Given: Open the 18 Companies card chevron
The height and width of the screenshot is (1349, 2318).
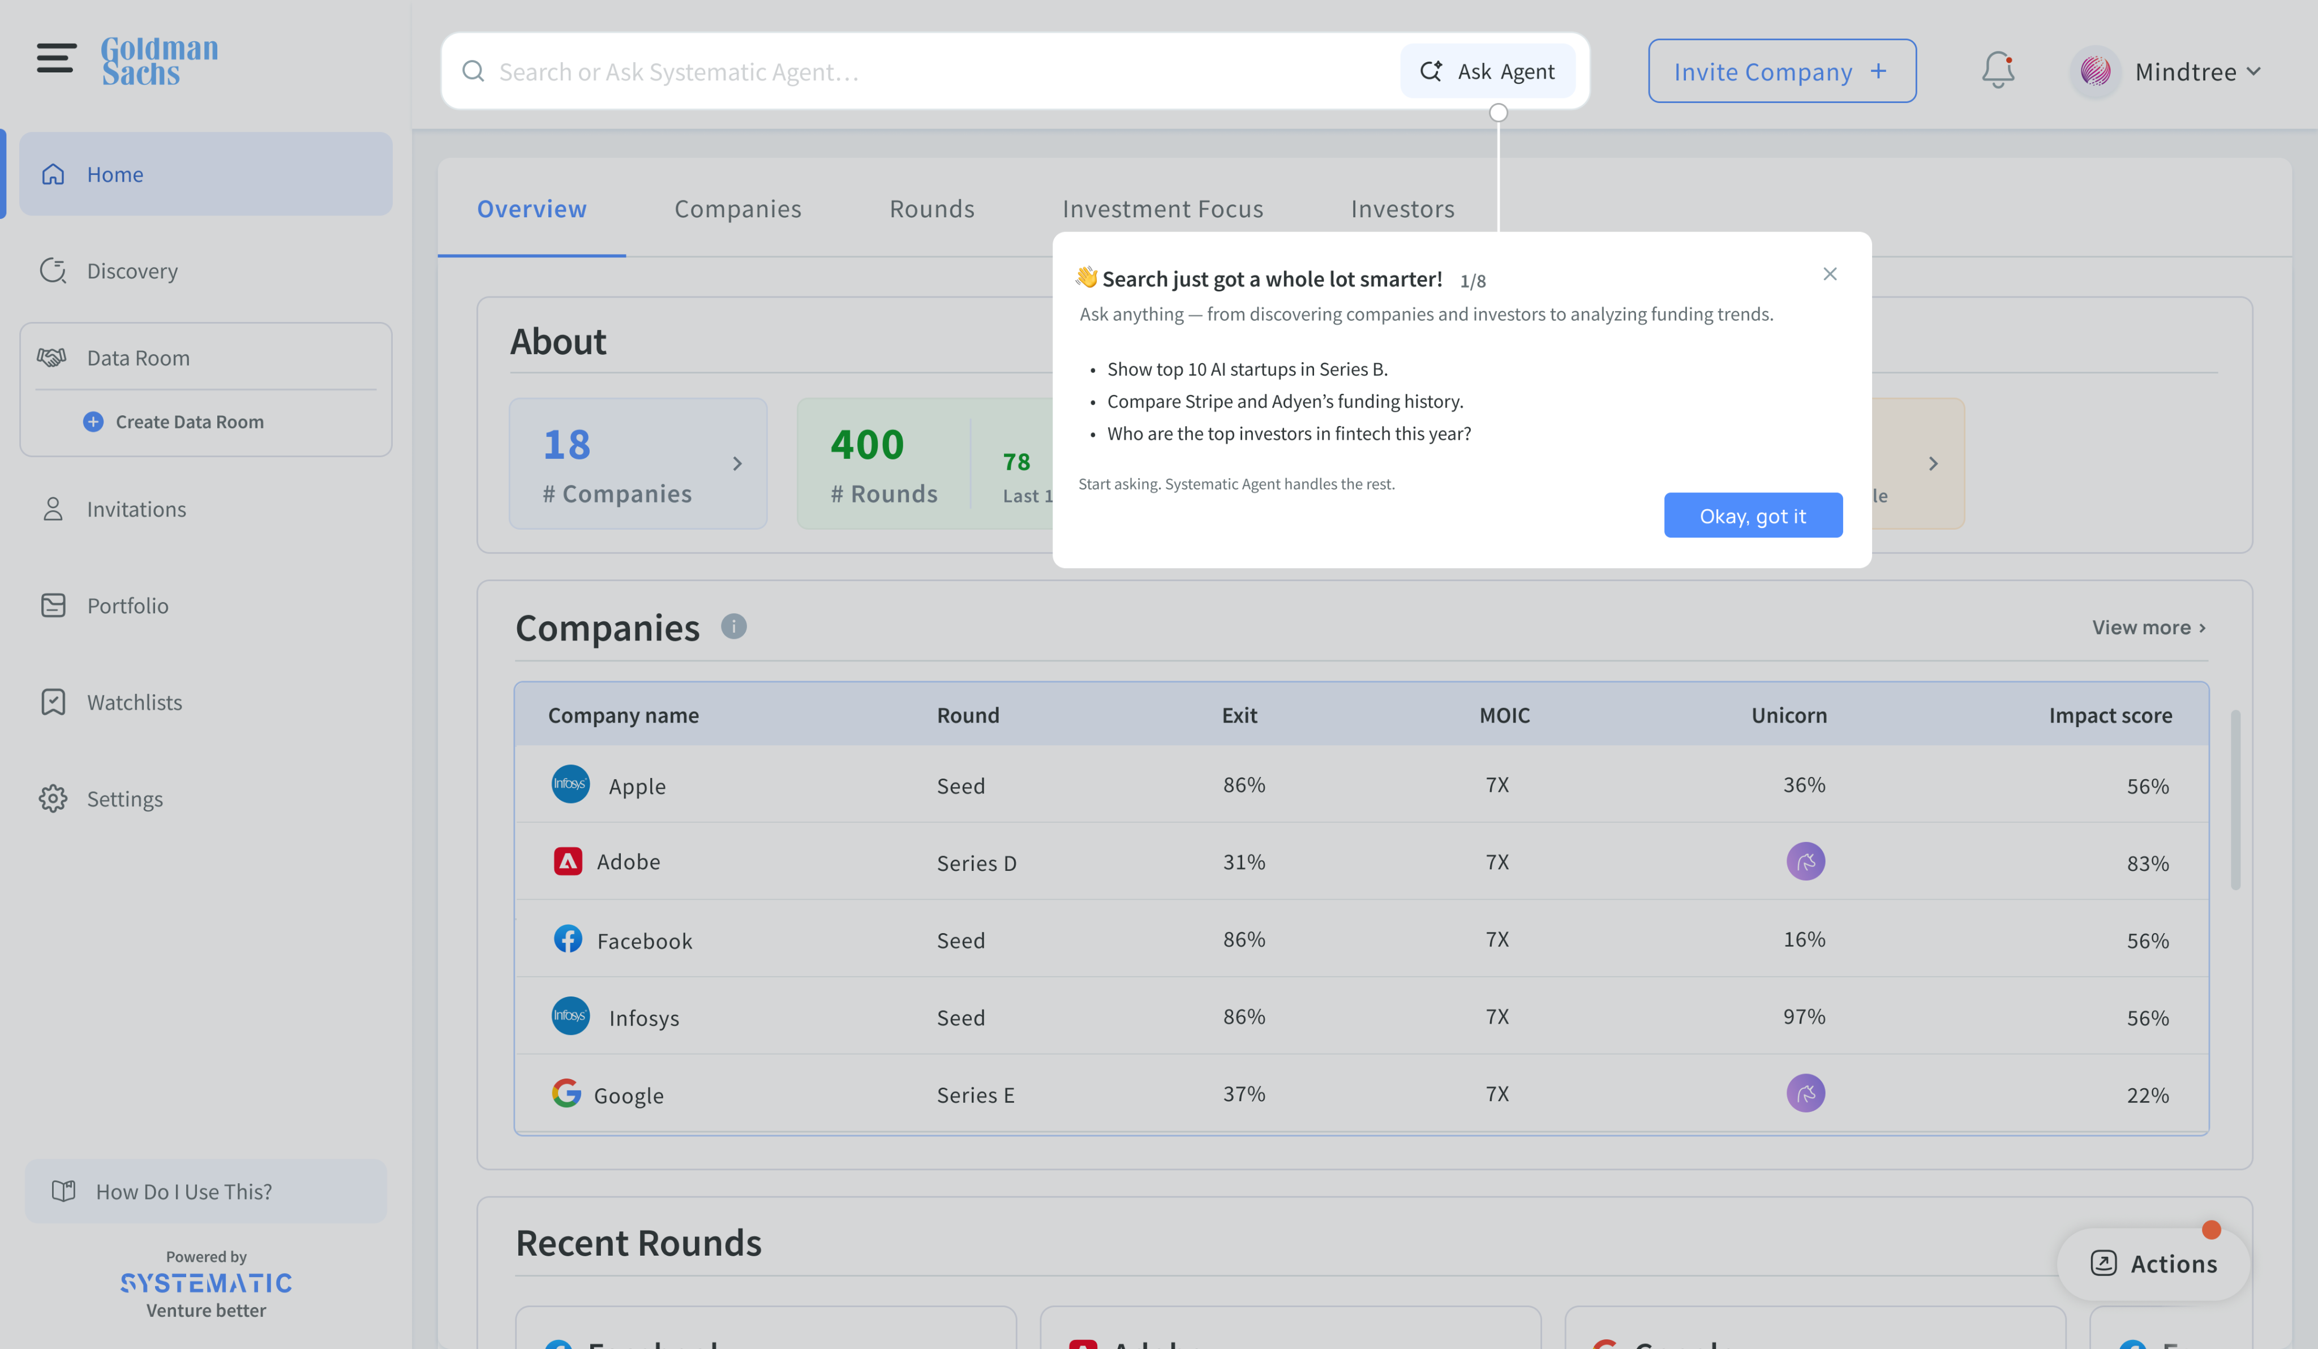Looking at the screenshot, I should point(737,463).
